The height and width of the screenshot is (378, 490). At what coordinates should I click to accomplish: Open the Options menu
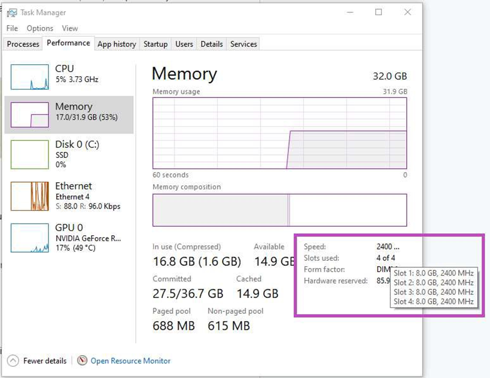(40, 28)
